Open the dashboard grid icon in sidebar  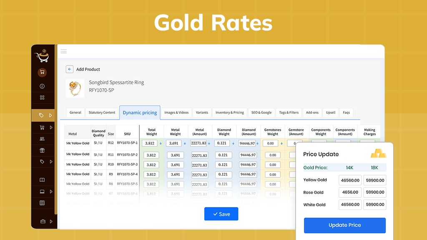pos(42,97)
